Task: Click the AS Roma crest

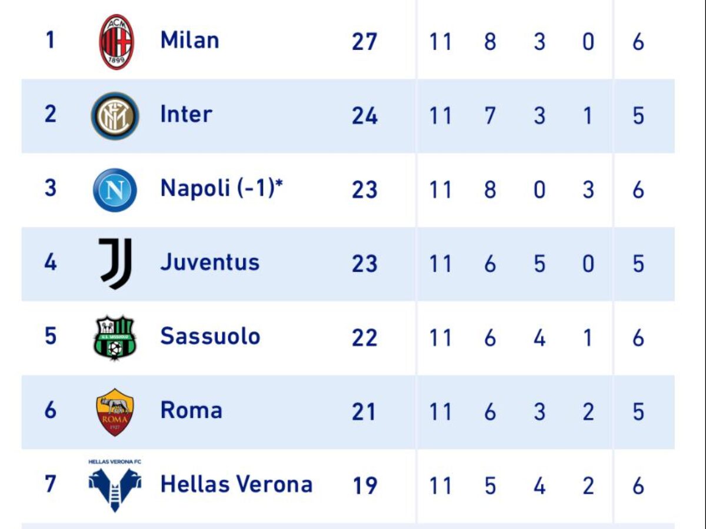Action: (x=115, y=411)
